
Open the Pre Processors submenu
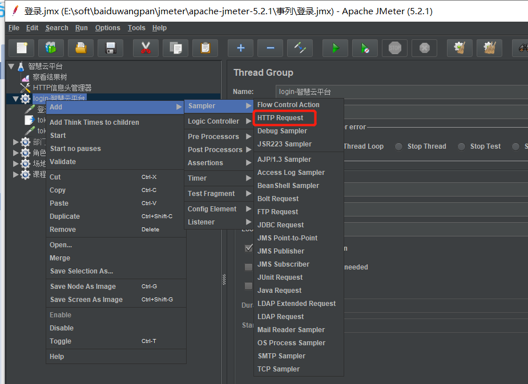pos(219,137)
